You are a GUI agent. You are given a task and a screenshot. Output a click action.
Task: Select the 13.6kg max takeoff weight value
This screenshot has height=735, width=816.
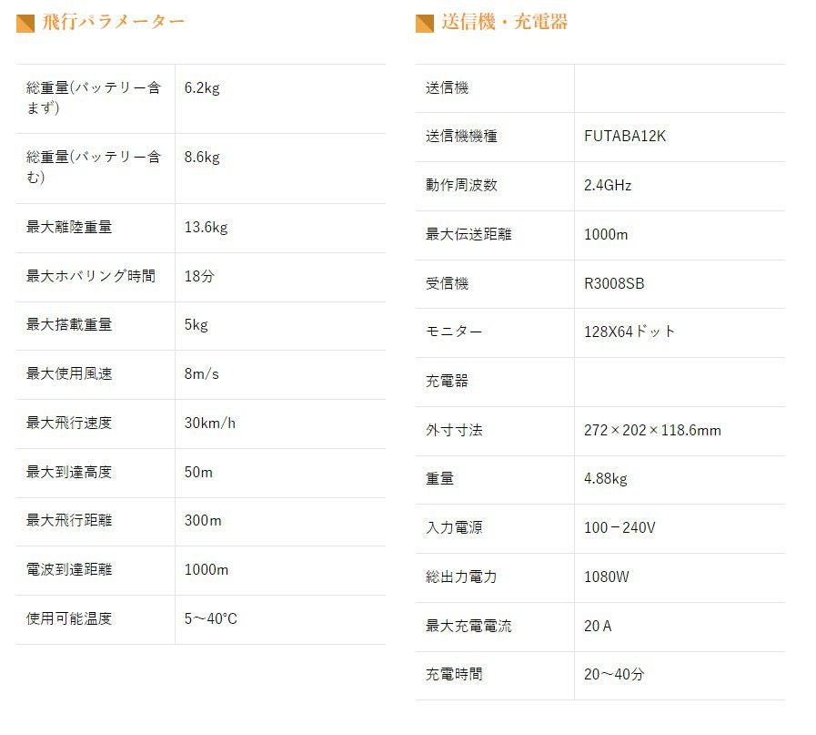(206, 227)
